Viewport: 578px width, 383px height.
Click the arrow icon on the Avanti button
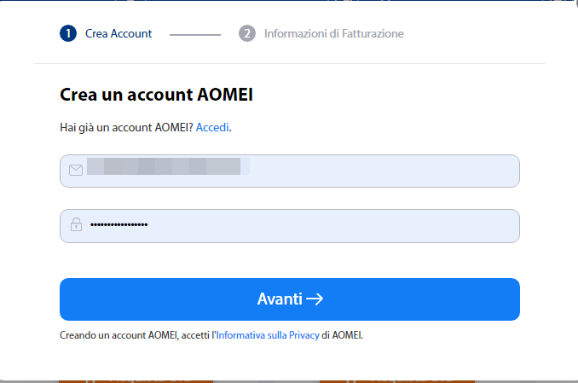[x=315, y=299]
